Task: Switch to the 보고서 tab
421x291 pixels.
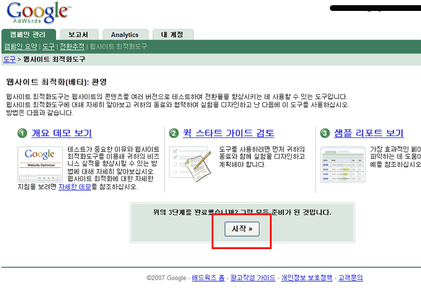Action: pos(79,35)
